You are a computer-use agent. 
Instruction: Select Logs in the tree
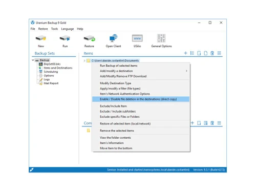(x=47, y=79)
